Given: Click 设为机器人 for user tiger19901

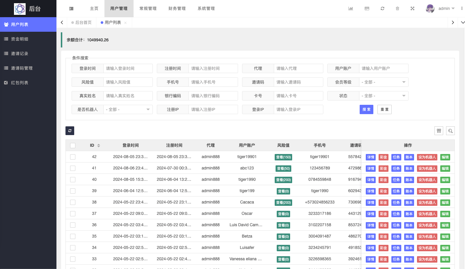Looking at the screenshot, I should pyautogui.click(x=427, y=157).
